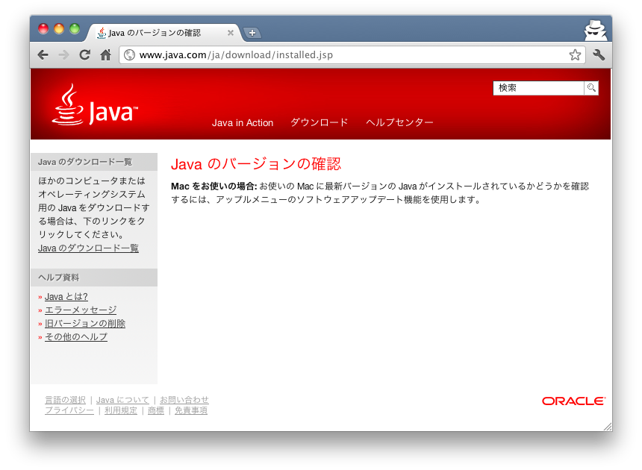The width and height of the screenshot is (642, 470).
Task: Open the Java とは? help link
Action: coord(66,297)
